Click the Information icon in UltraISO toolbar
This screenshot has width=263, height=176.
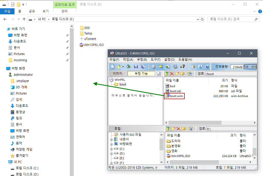200,67
